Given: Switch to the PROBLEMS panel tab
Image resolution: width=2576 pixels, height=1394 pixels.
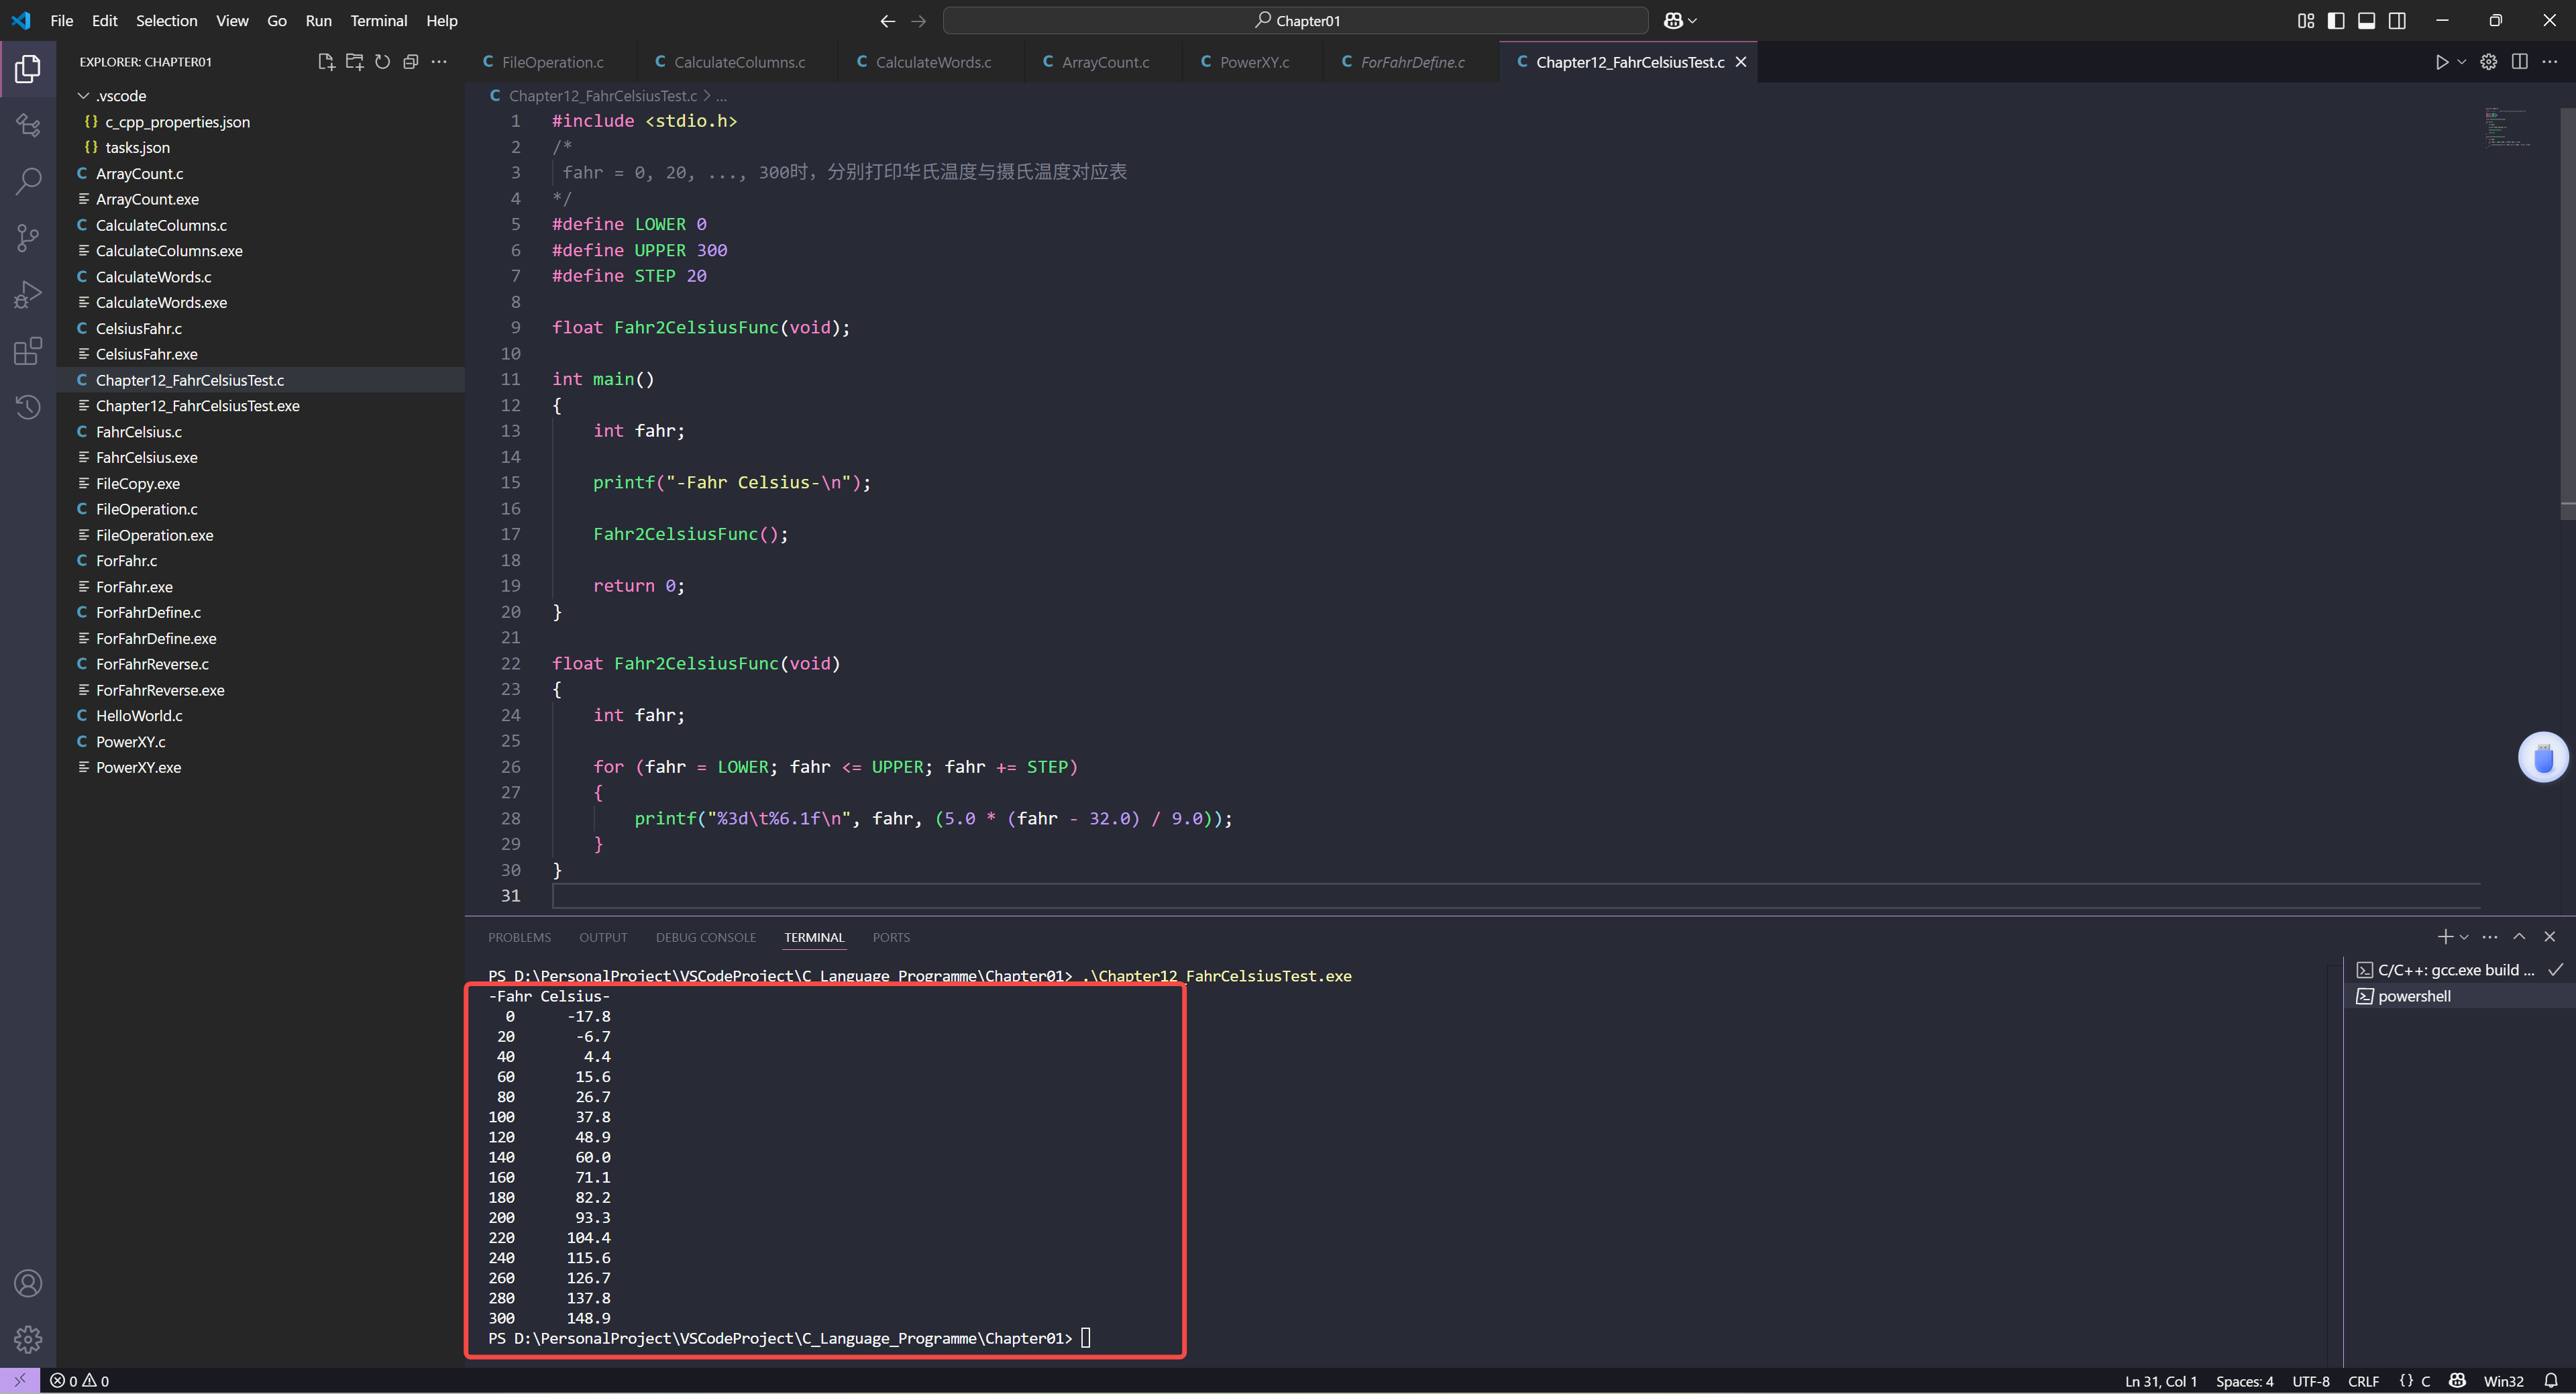Looking at the screenshot, I should click(x=519, y=937).
